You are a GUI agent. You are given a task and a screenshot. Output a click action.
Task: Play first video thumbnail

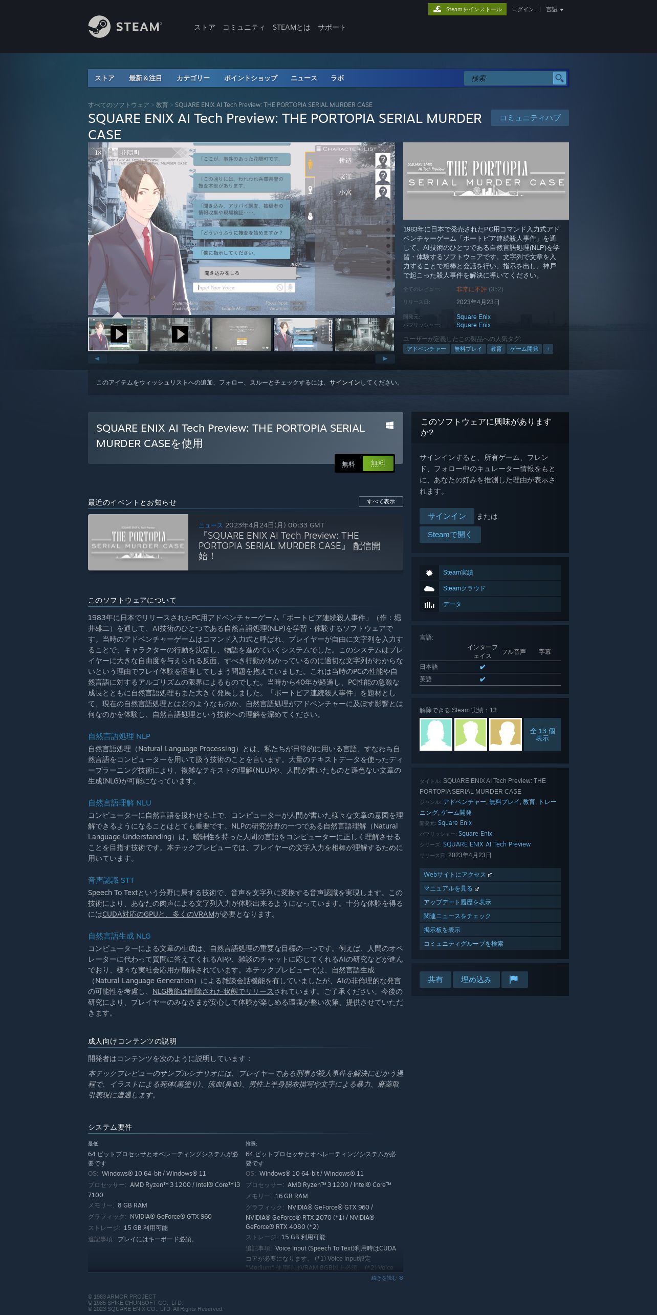(118, 334)
